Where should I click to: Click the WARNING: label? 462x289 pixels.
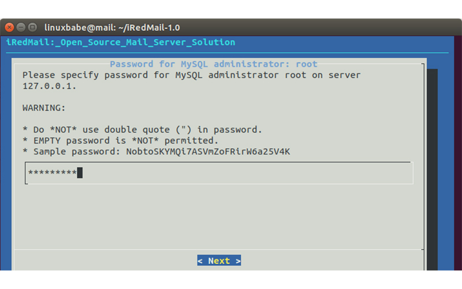point(44,108)
